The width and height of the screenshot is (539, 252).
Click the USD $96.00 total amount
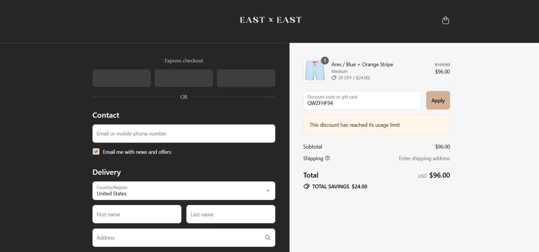(x=434, y=175)
